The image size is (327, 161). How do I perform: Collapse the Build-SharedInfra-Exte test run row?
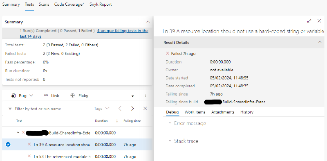point(18,133)
